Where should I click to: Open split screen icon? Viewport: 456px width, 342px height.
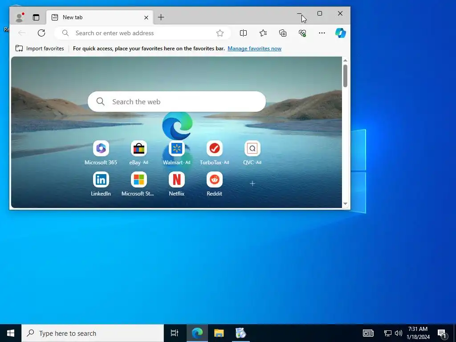243,33
